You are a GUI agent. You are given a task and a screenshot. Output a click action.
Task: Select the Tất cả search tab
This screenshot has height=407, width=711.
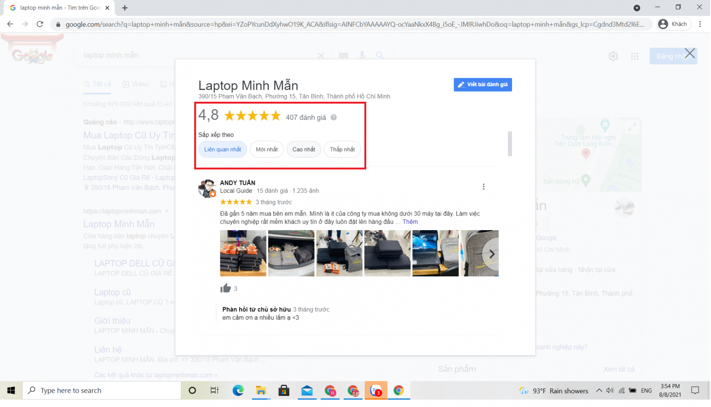pyautogui.click(x=98, y=84)
